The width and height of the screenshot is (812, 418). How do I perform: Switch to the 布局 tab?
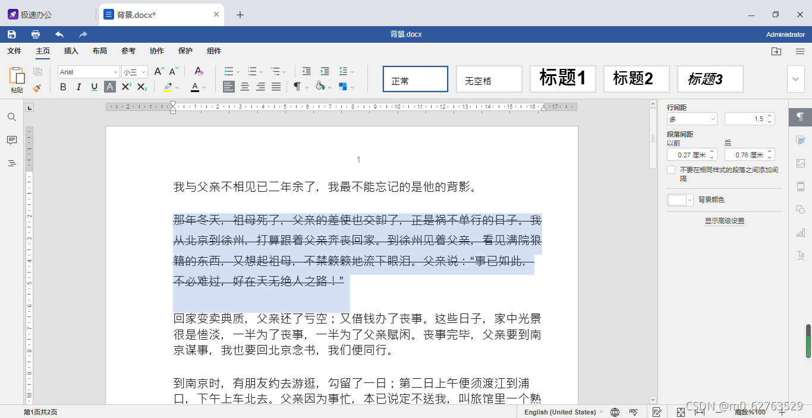100,51
